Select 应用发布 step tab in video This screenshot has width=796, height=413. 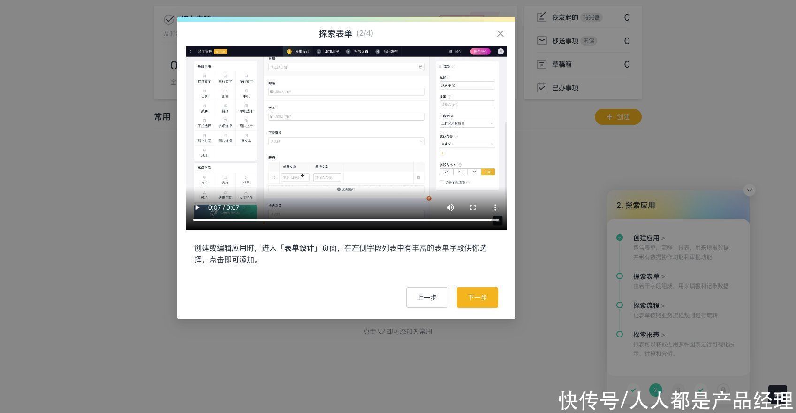[387, 52]
